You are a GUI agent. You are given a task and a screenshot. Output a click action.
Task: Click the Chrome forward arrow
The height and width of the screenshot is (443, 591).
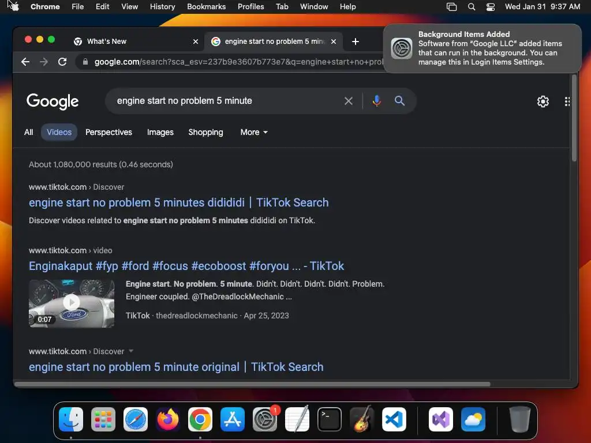pyautogui.click(x=44, y=62)
